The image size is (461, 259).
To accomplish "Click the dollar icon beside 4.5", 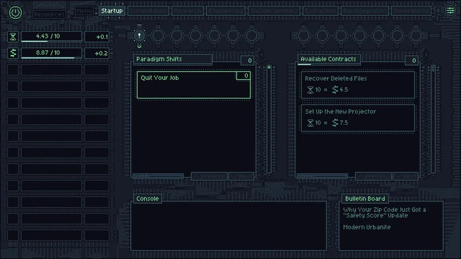I will [x=335, y=90].
